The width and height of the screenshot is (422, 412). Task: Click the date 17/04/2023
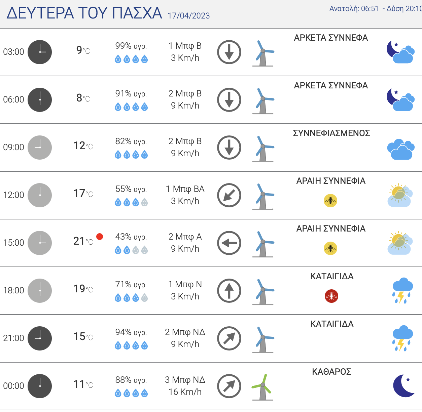coord(189,16)
